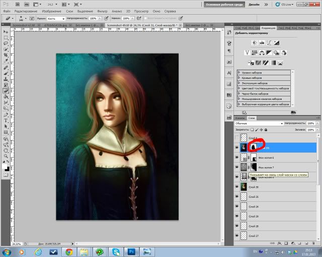
Task: Select the Lasso tool
Action: click(6, 44)
